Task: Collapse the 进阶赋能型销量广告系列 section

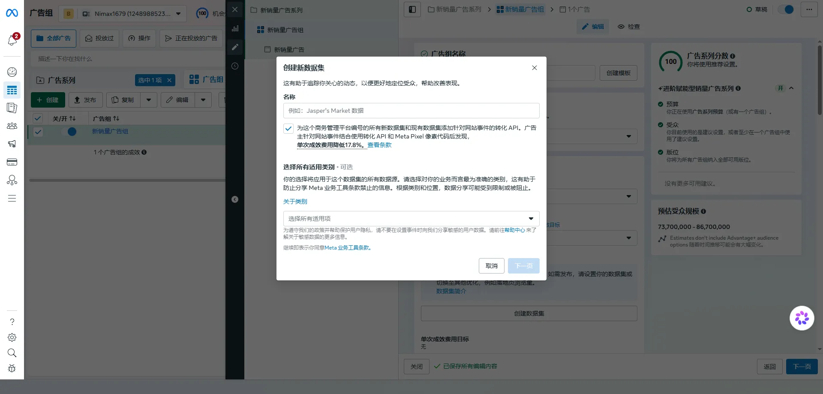Action: (x=791, y=88)
